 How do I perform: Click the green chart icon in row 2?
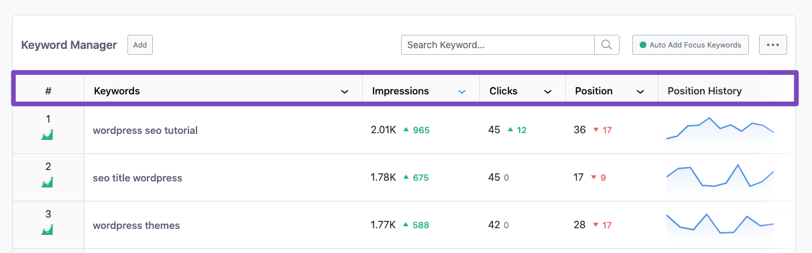click(48, 182)
